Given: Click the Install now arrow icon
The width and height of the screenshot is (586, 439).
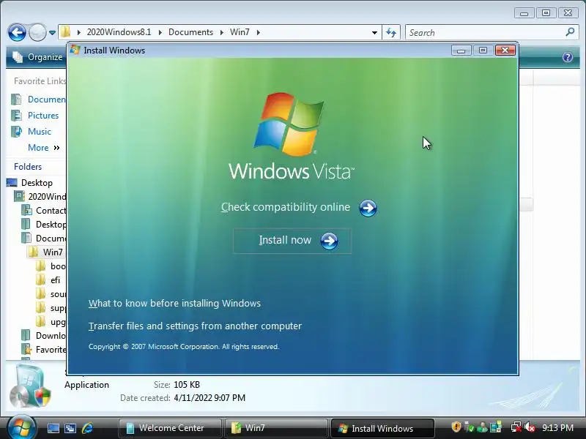Looking at the screenshot, I should (x=329, y=241).
